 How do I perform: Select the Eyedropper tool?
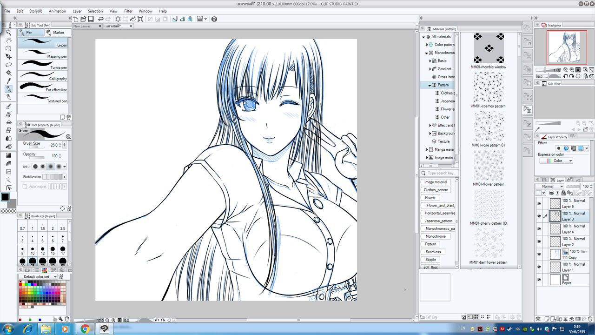pos(8,80)
